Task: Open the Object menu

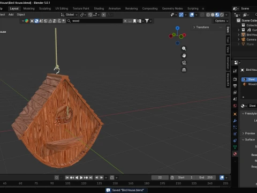Action: pyautogui.click(x=21, y=14)
